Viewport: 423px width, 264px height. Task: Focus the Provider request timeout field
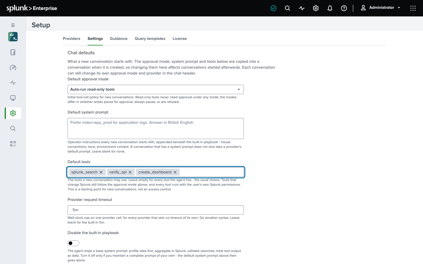pos(156,210)
